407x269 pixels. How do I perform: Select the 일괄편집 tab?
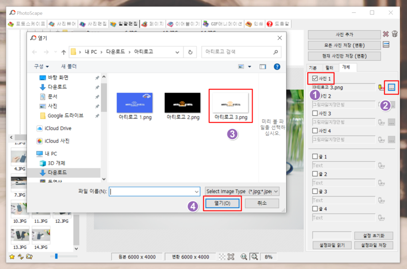pyautogui.click(x=124, y=24)
